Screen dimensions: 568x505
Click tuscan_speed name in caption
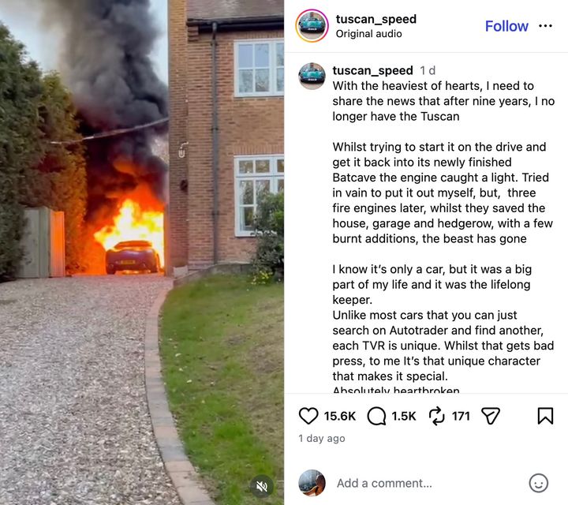click(372, 70)
